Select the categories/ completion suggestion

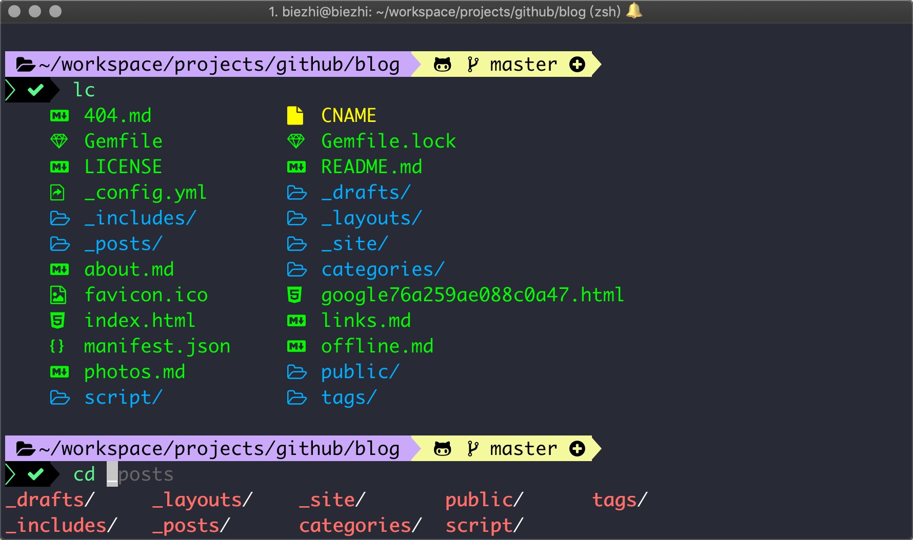click(360, 526)
